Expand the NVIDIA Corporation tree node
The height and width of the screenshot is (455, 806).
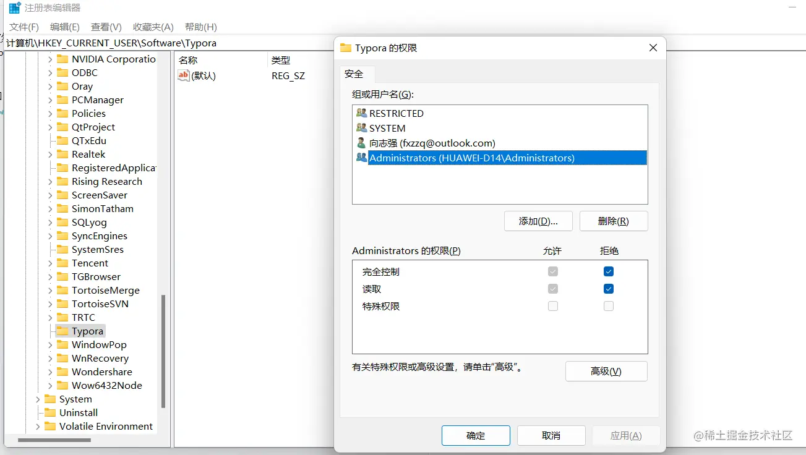point(50,59)
